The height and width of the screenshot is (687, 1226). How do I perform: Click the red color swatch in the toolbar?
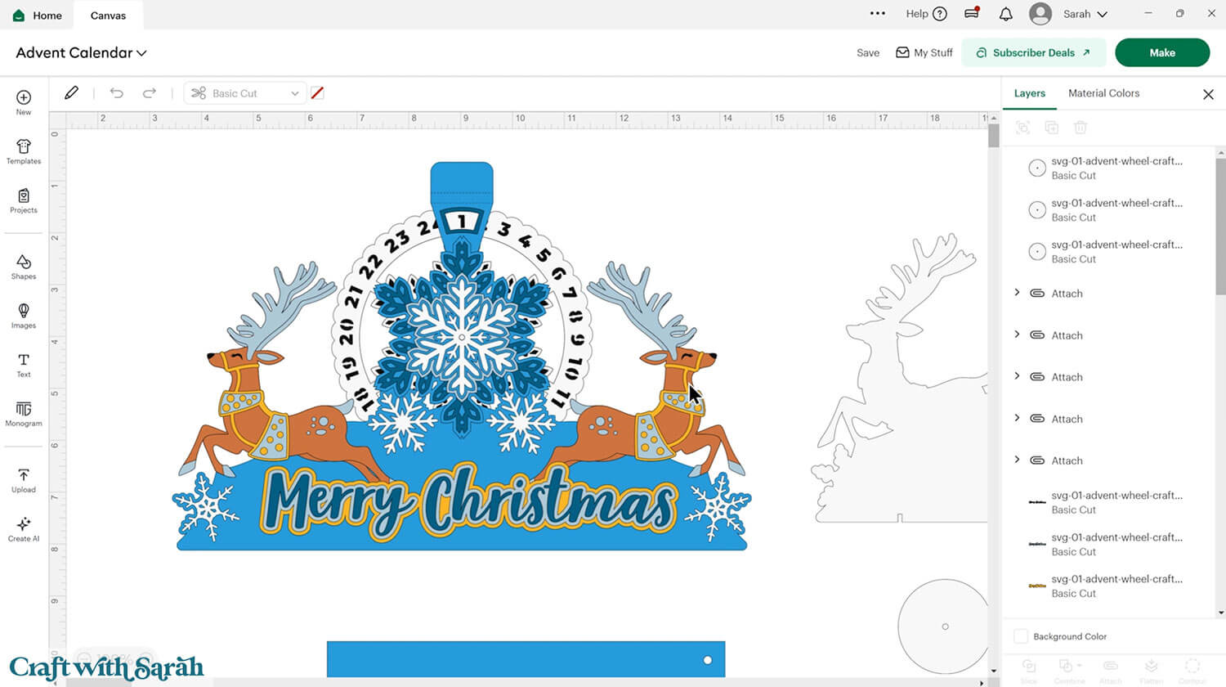[317, 92]
